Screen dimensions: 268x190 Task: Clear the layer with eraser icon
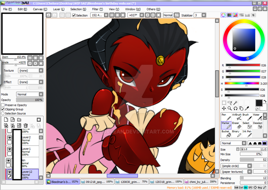[x=19, y=126]
